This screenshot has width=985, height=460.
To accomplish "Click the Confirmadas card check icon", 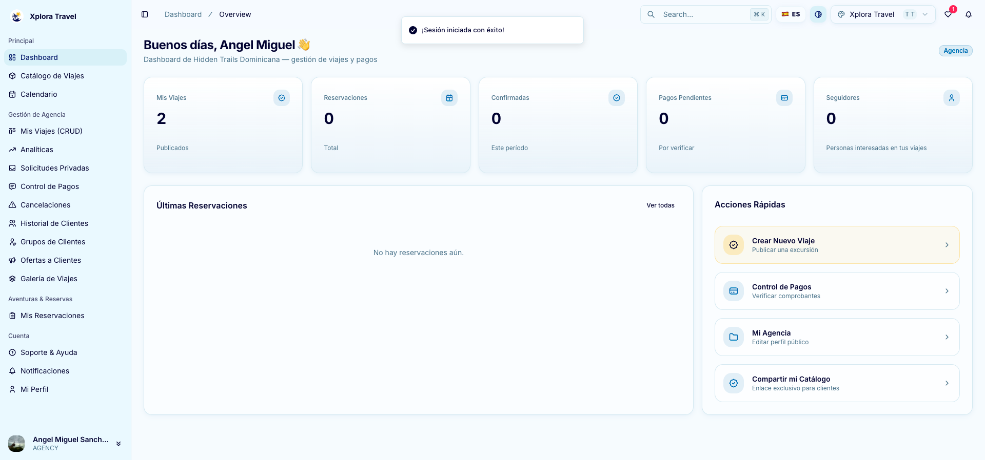I will pos(617,98).
